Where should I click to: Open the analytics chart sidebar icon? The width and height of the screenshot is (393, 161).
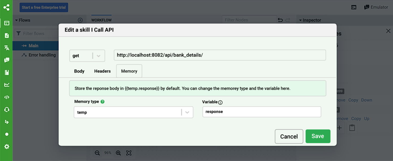pos(7,85)
